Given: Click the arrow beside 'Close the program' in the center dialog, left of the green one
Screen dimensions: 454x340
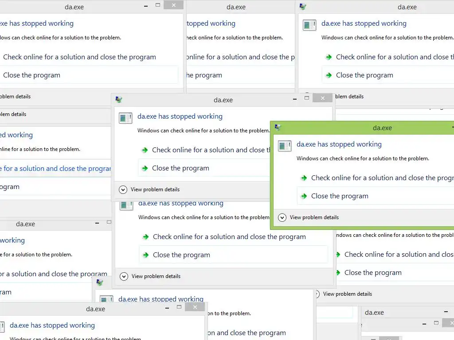Looking at the screenshot, I should [x=145, y=168].
